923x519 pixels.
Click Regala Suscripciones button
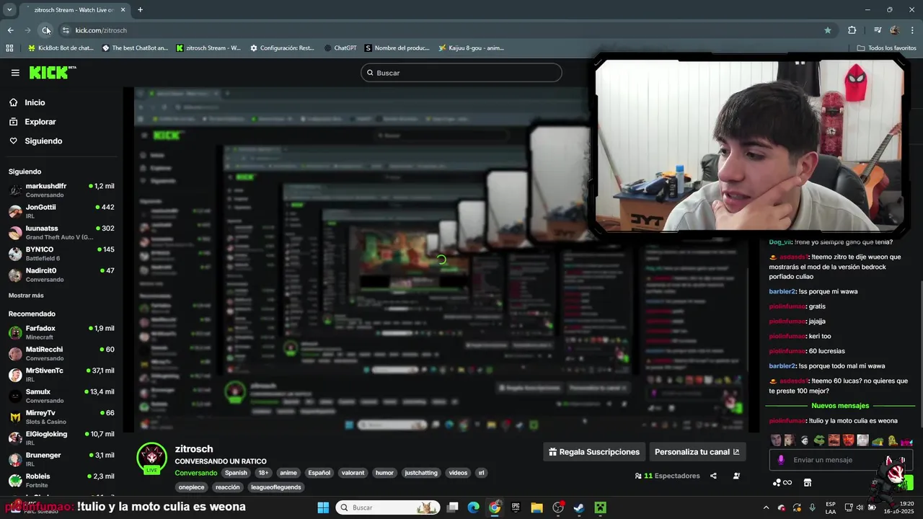(x=594, y=452)
